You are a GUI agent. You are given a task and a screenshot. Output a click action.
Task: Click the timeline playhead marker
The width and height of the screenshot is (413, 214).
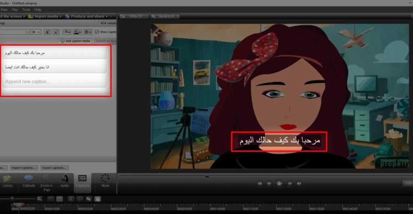click(19, 205)
